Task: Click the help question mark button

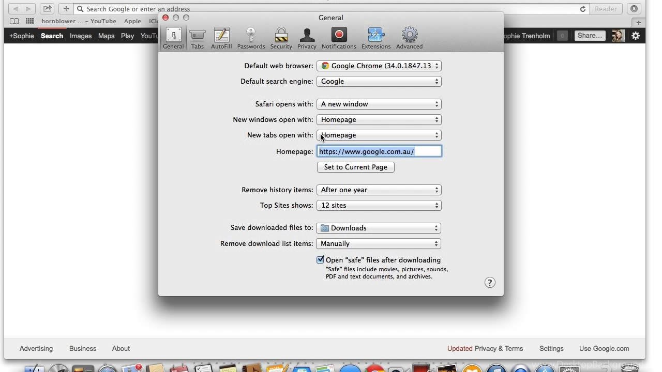Action: (490, 283)
